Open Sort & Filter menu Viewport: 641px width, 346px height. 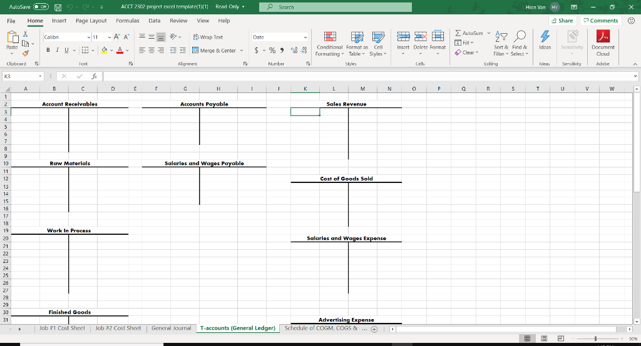point(501,44)
